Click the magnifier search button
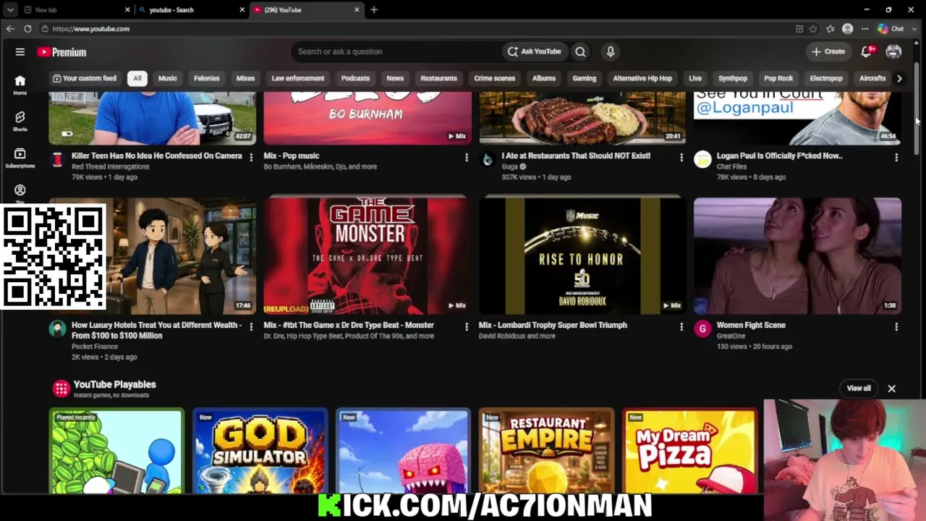 [580, 51]
